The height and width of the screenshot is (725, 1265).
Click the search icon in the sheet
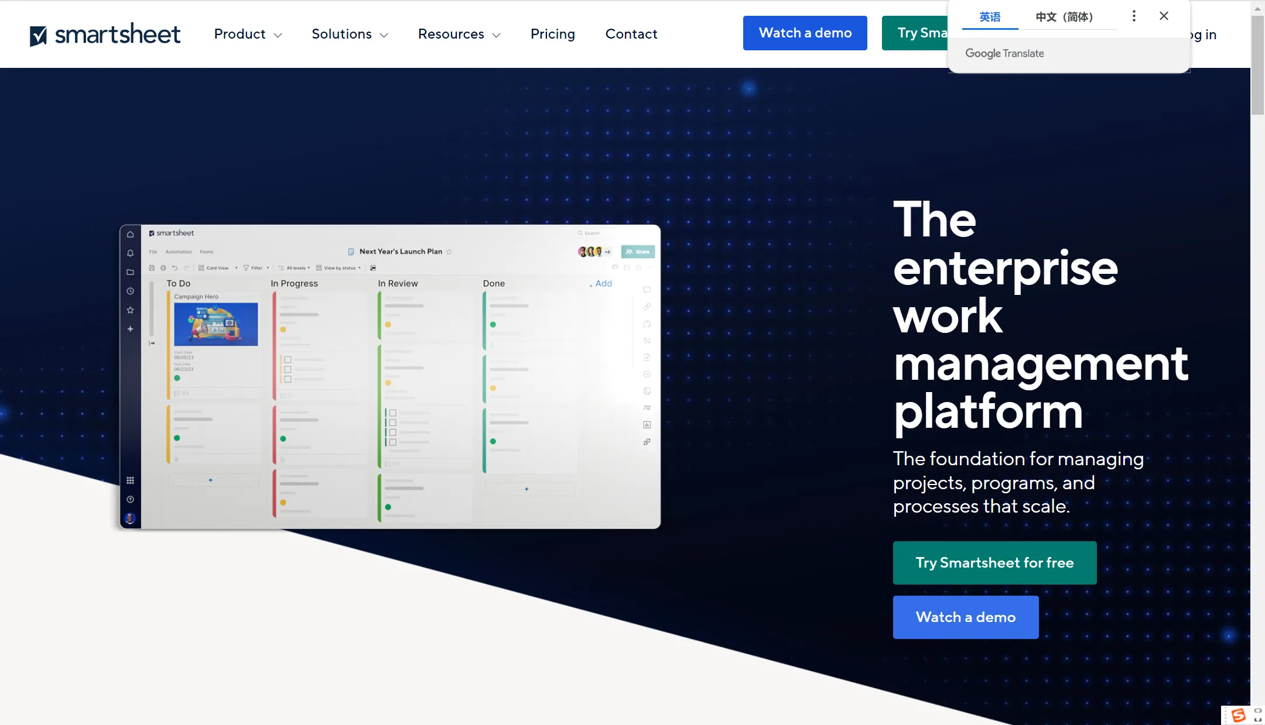(x=580, y=233)
